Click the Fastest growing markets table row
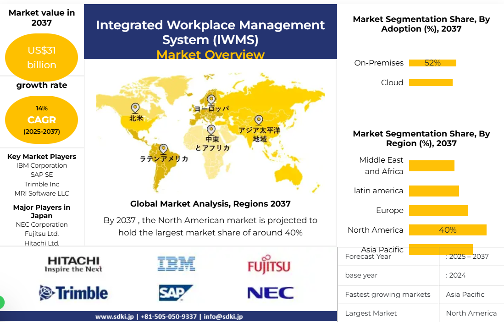Viewport: 504px width, 322px height. coord(420,295)
